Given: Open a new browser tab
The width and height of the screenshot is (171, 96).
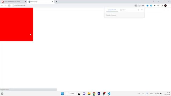Looking at the screenshot, I should pyautogui.click(x=56, y=2).
